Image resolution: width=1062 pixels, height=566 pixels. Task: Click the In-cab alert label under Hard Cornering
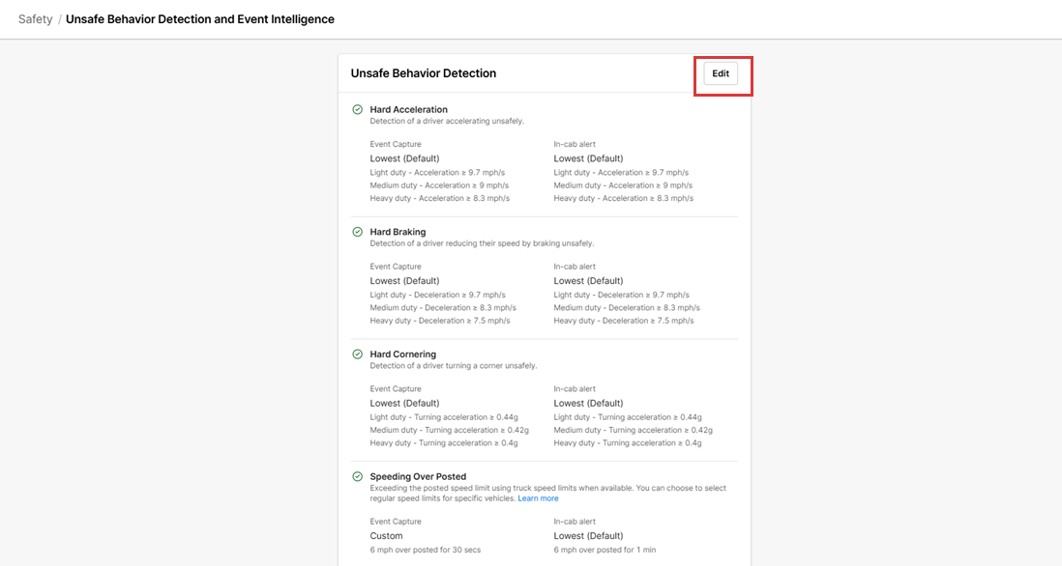(x=575, y=389)
